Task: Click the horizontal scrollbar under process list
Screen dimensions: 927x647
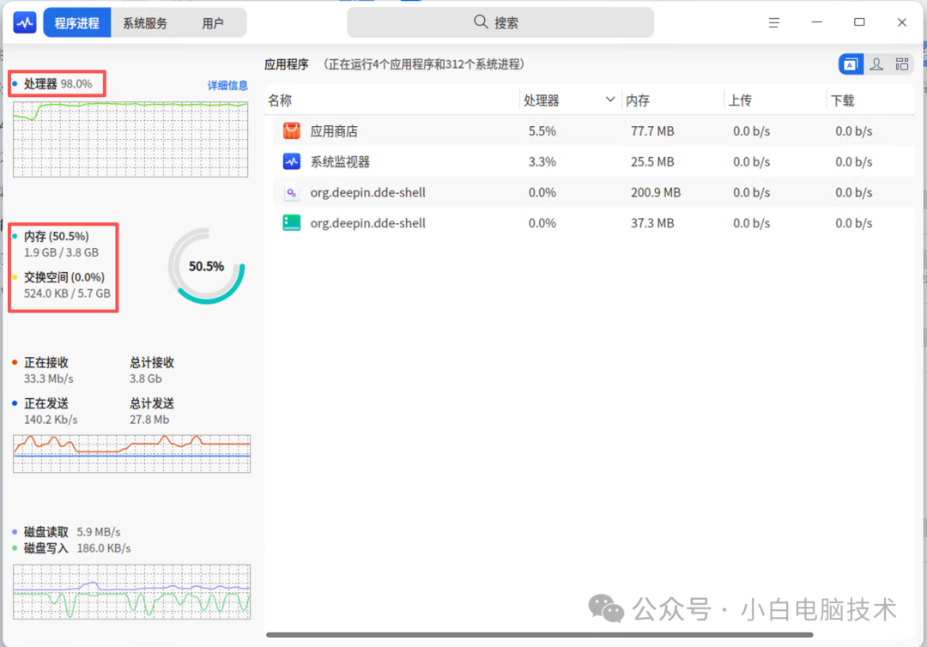Action: point(540,635)
